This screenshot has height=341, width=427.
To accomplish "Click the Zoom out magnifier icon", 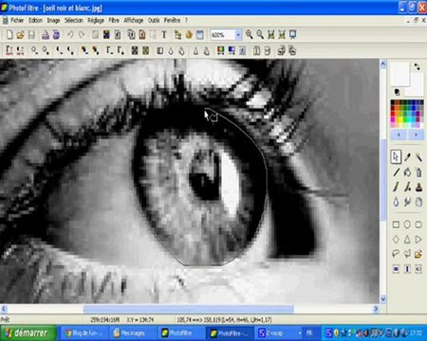I will click(x=260, y=34).
